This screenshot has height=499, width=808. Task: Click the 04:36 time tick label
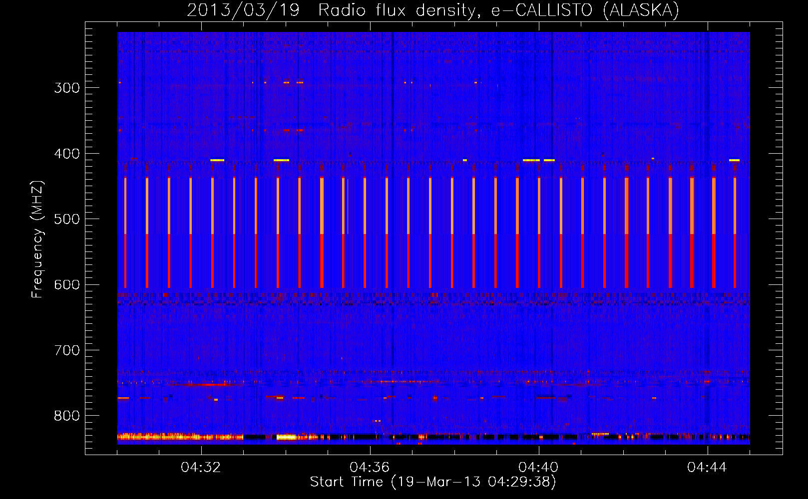point(370,467)
